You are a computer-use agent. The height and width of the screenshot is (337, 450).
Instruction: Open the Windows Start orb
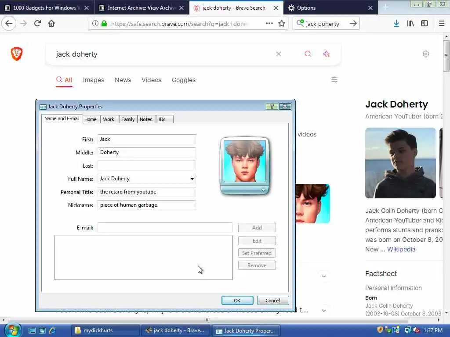(13, 330)
